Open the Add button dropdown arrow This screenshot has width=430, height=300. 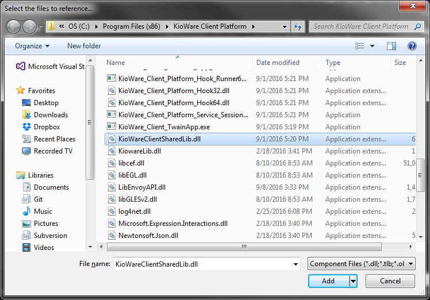[x=354, y=281]
